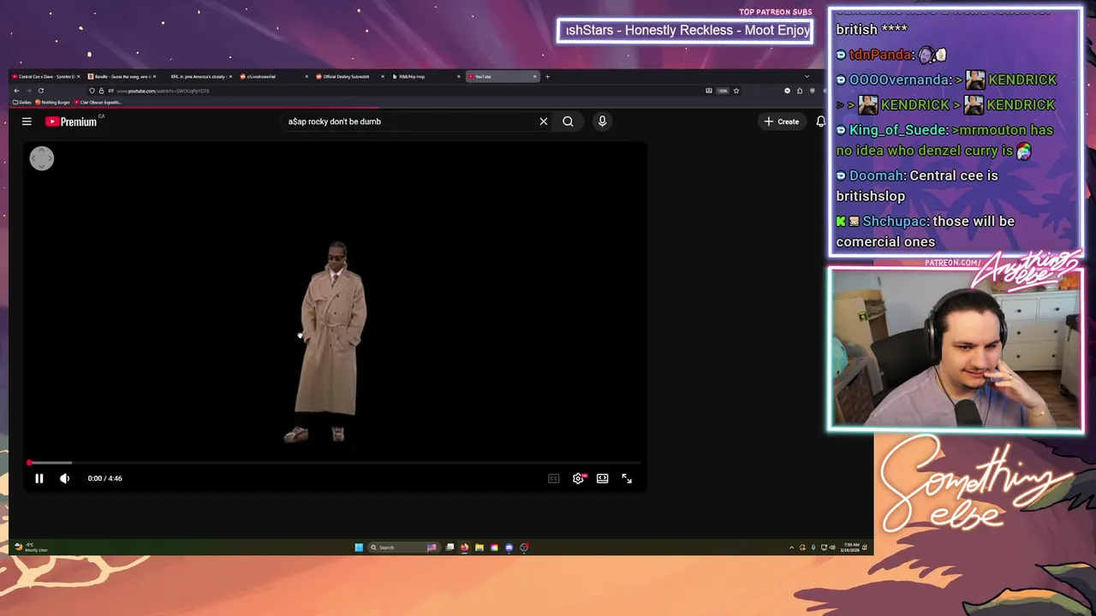Go to YouTube Premium home logo

[x=72, y=121]
